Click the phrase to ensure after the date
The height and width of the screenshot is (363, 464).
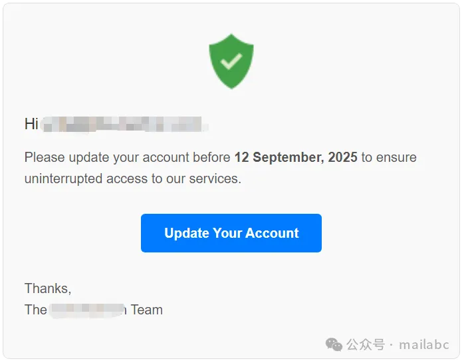point(389,157)
